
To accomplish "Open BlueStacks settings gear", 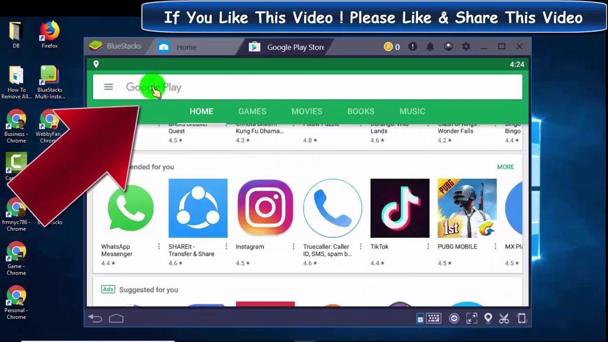I will 466,47.
